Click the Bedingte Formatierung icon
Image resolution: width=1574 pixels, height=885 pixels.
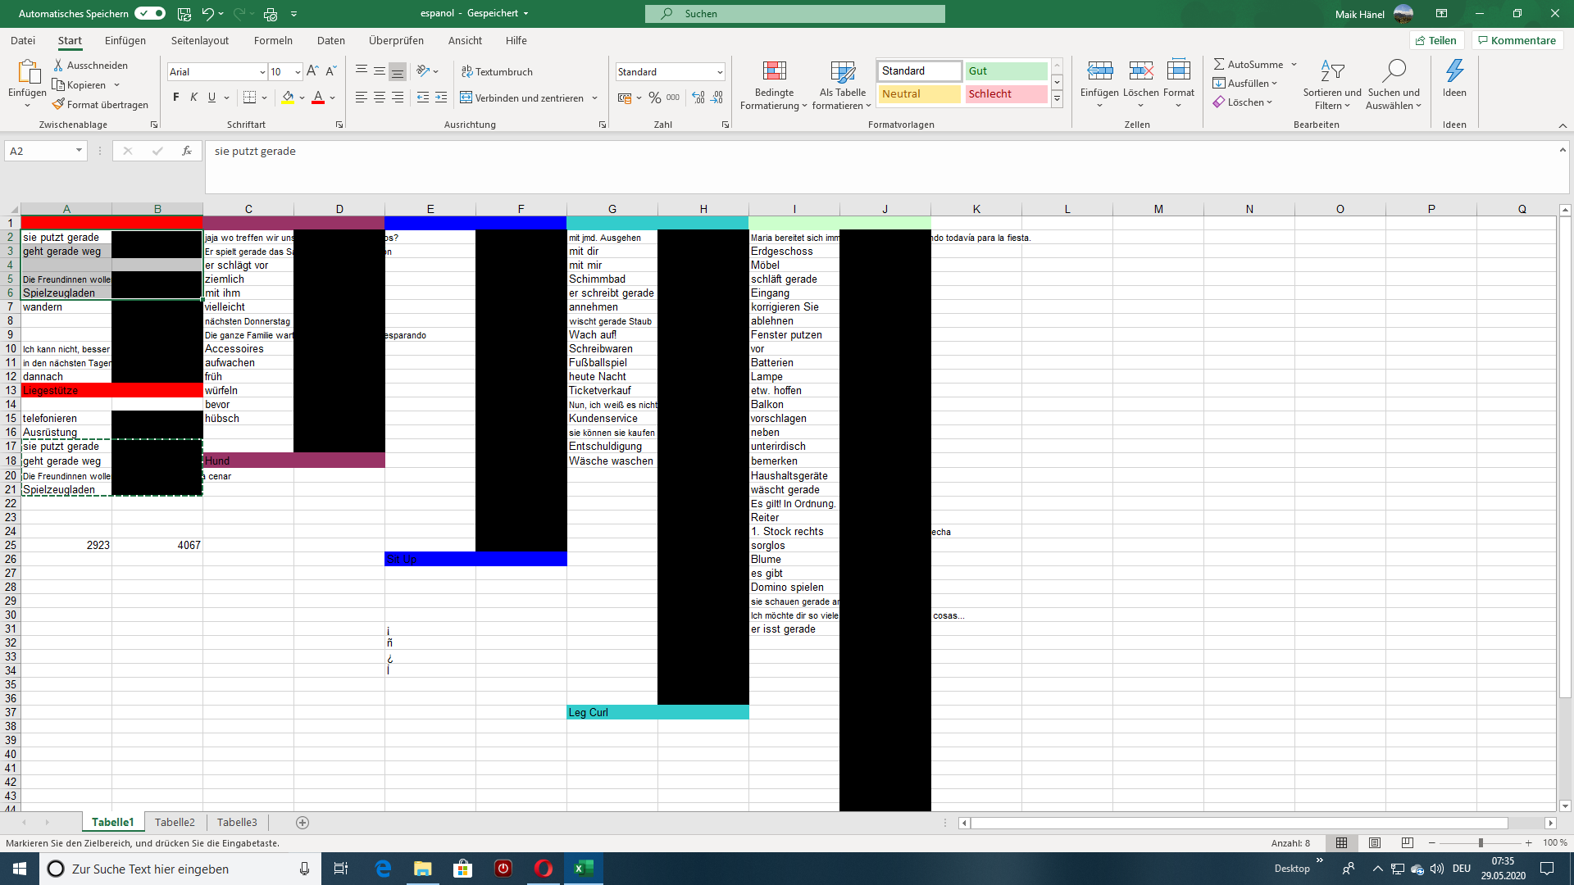774,72
